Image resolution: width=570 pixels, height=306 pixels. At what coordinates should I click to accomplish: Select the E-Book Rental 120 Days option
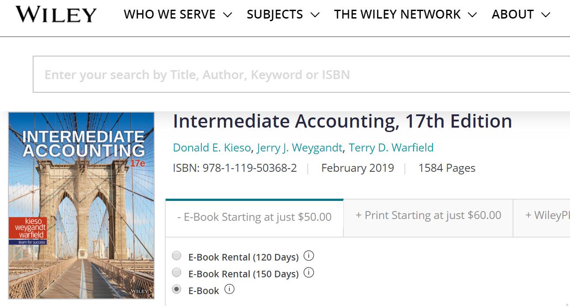pos(177,255)
